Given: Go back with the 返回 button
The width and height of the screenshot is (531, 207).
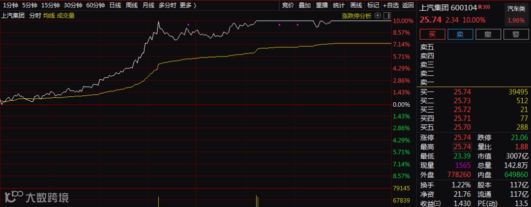Looking at the screenshot, I should (408, 5).
